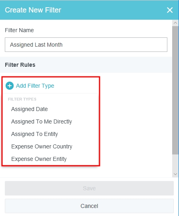This screenshot has height=216, width=179.
Task: Click the Create New Filter title text
Action: tap(33, 10)
